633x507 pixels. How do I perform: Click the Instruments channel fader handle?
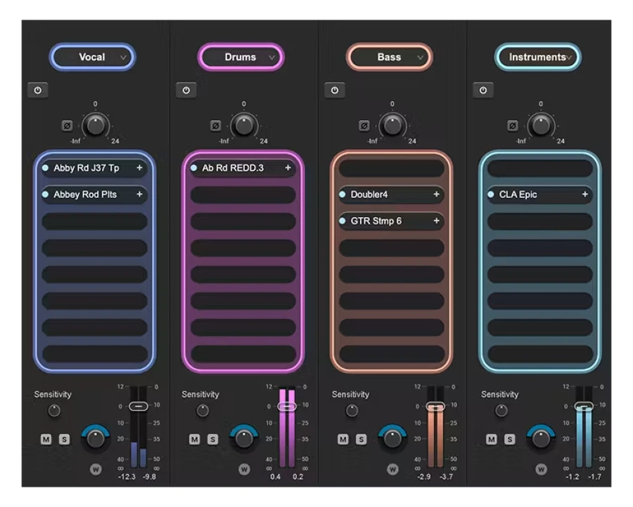tap(584, 407)
